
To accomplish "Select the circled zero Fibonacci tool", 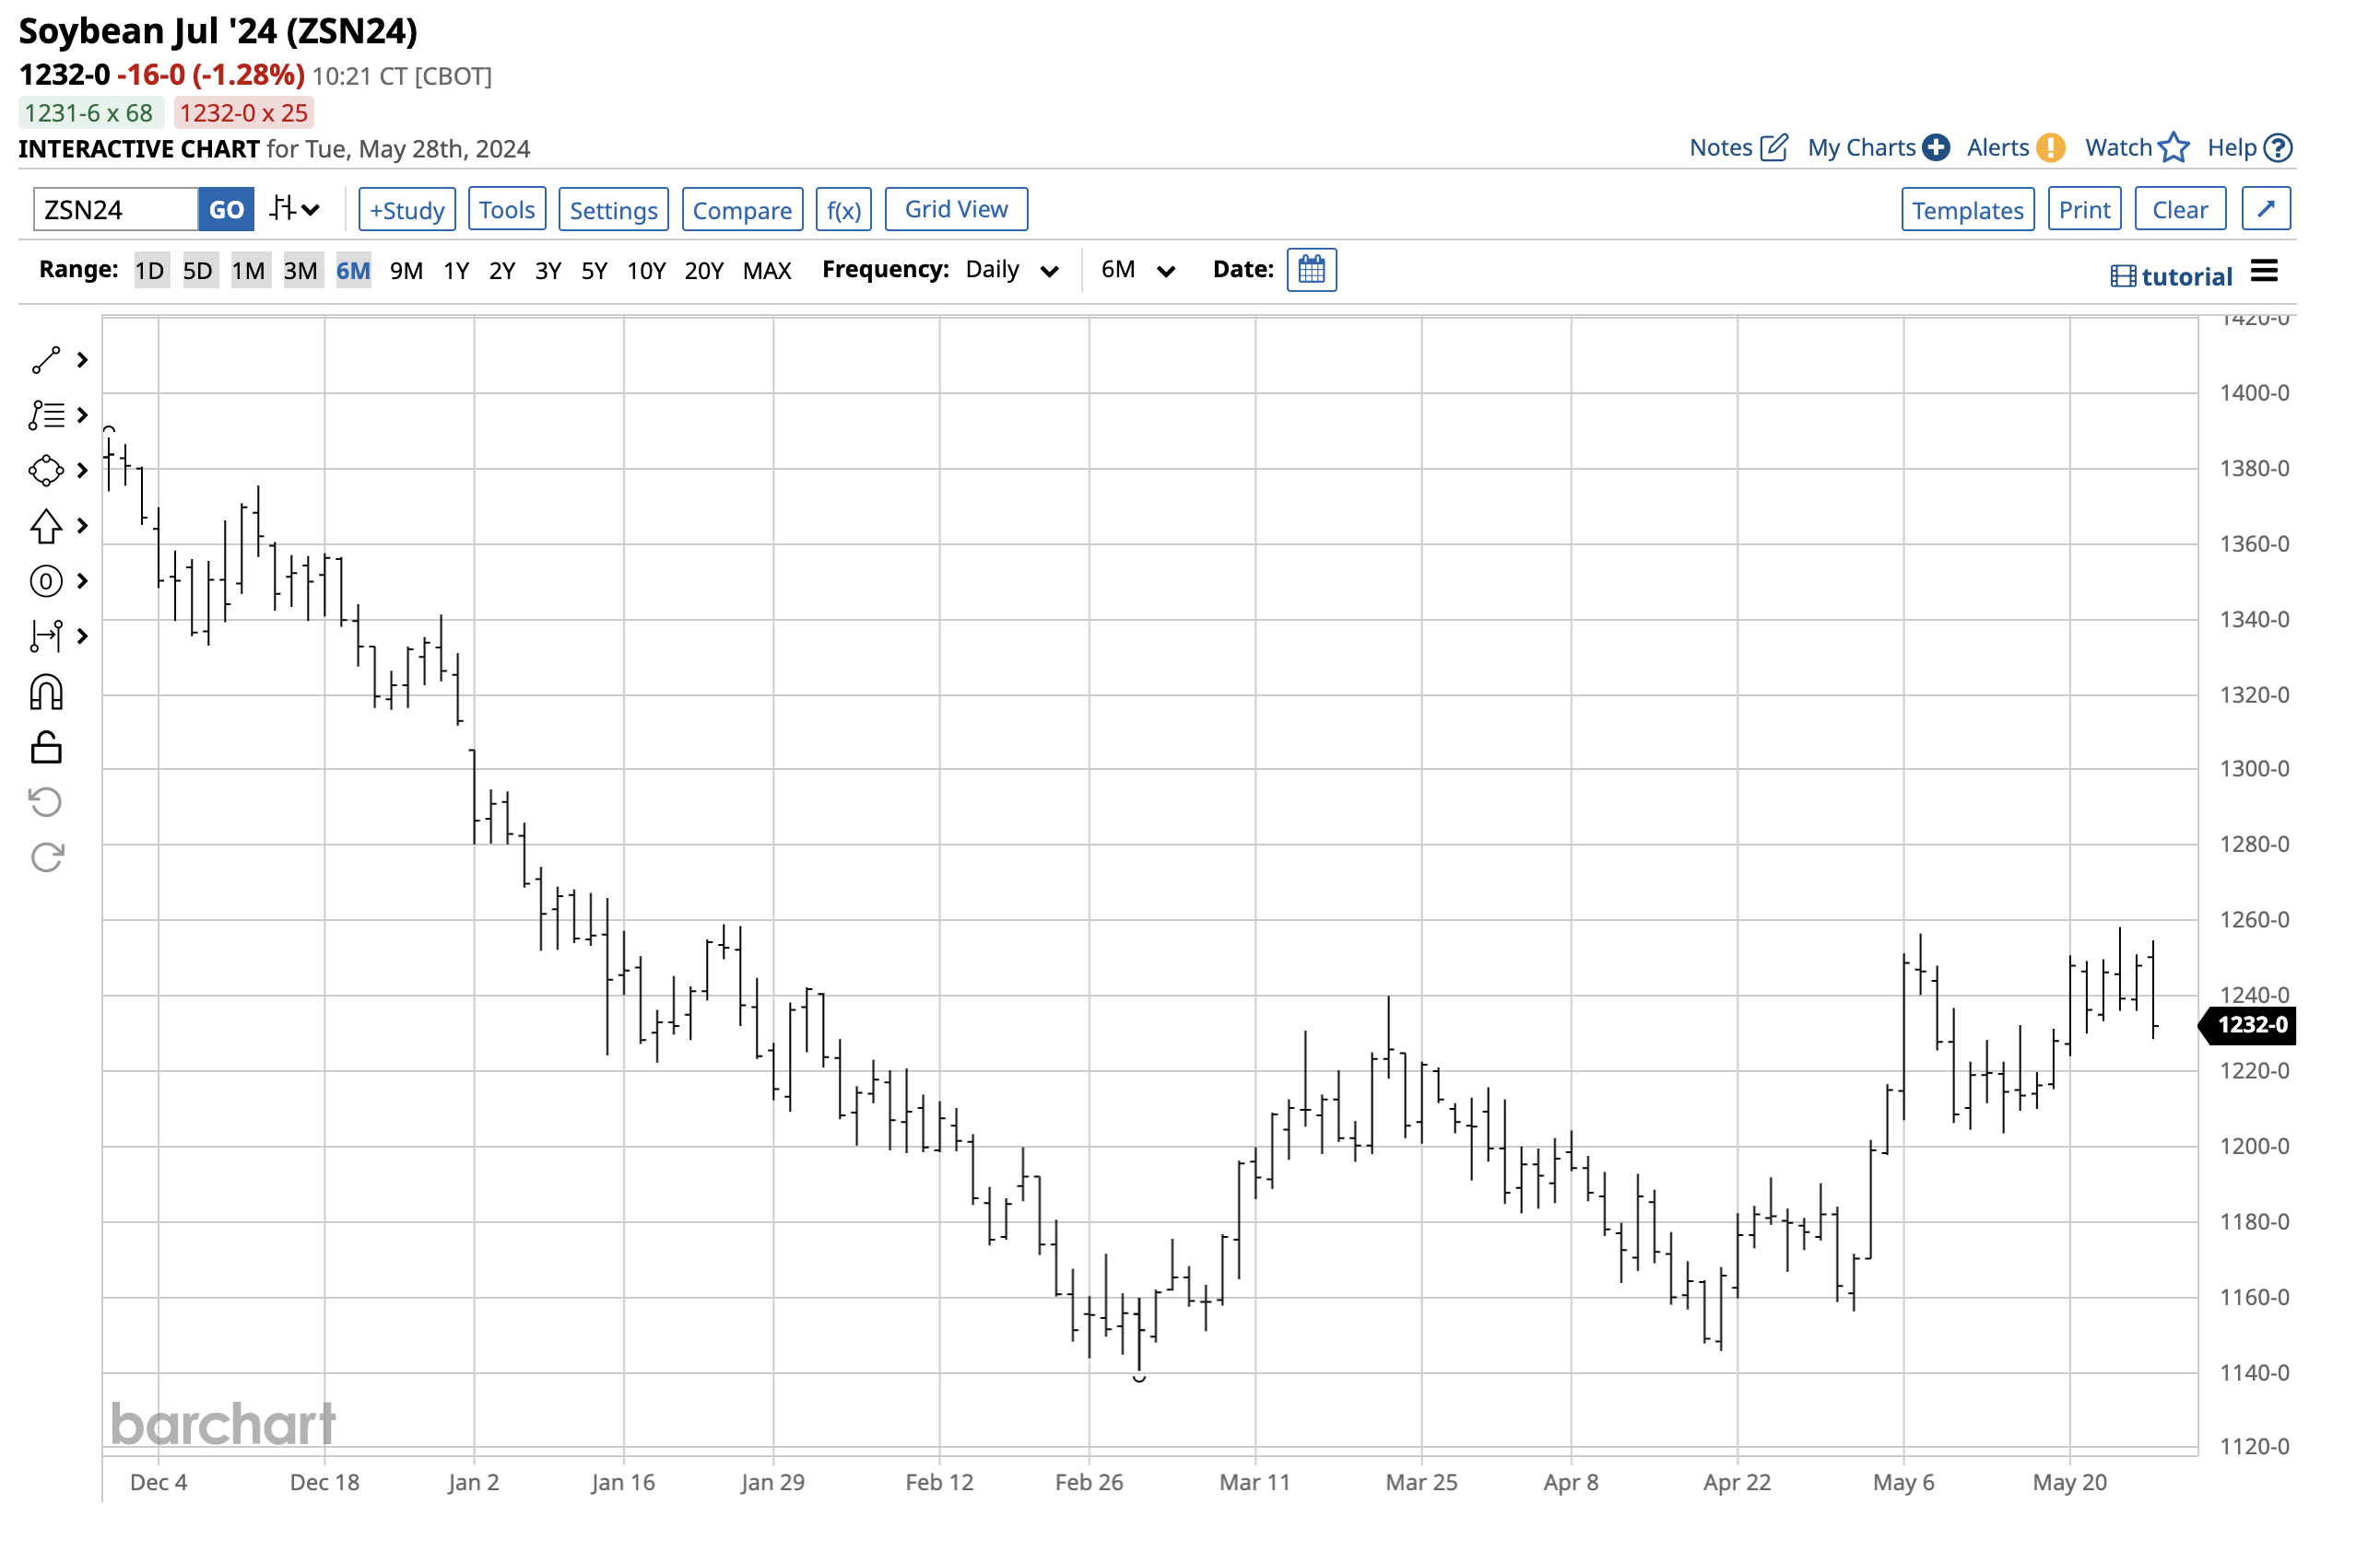I will click(x=46, y=580).
